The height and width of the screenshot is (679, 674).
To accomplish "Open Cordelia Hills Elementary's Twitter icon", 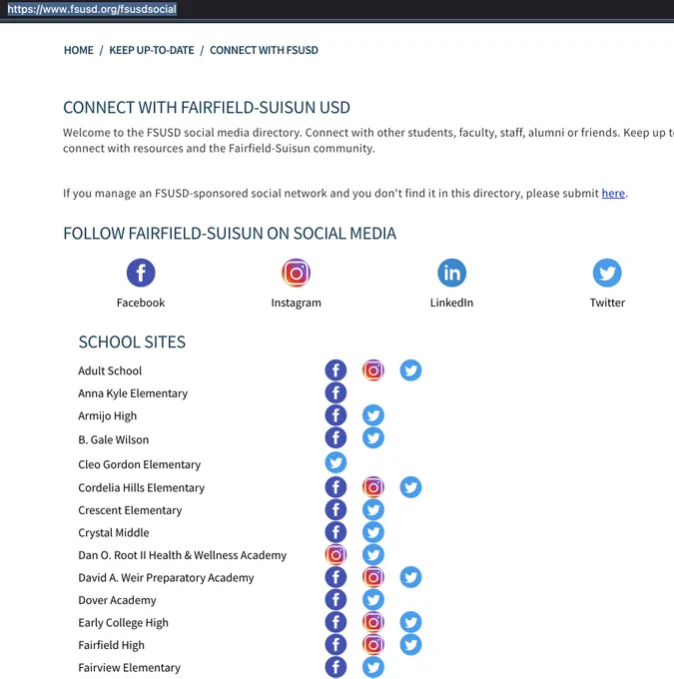I will pyautogui.click(x=410, y=487).
